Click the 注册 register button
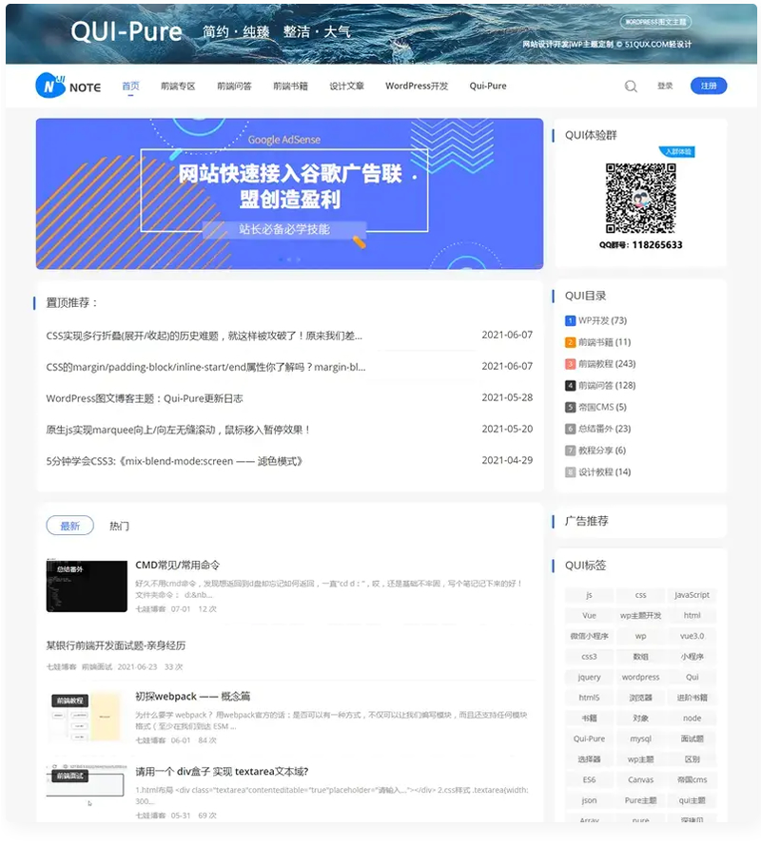761x845 pixels. coord(709,86)
